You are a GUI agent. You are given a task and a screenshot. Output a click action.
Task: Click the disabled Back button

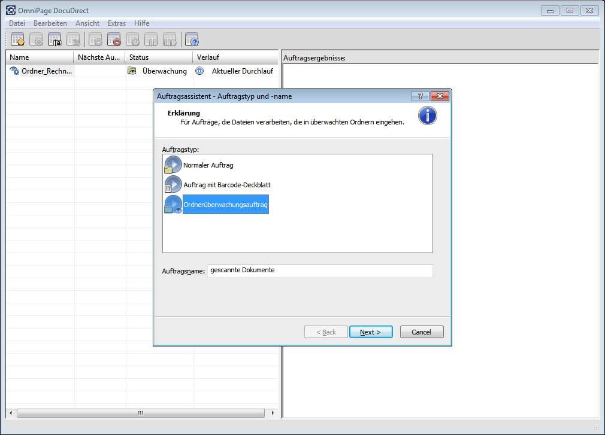point(326,331)
